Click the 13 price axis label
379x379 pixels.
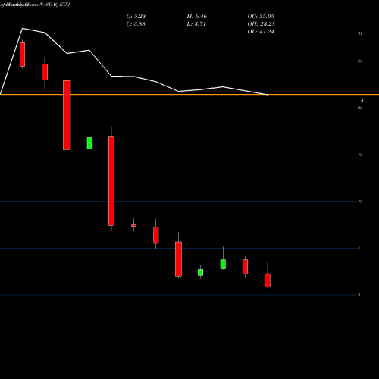(360, 202)
